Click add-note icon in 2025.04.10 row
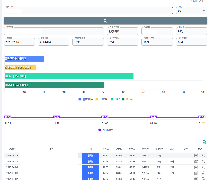Image resolution: width=208 pixels, height=180 pixels. pyautogui.click(x=196, y=161)
